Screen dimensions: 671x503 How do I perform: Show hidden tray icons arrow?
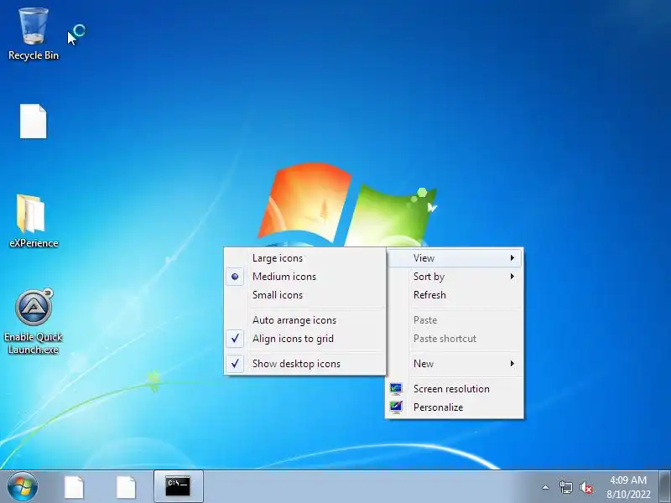point(546,487)
